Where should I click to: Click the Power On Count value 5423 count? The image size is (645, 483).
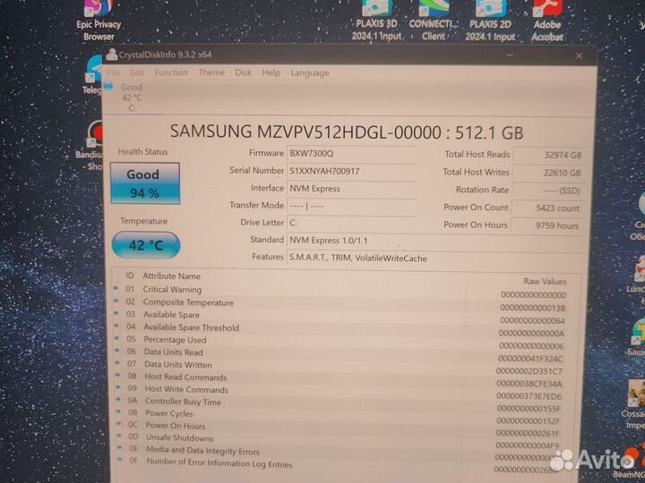click(x=549, y=208)
